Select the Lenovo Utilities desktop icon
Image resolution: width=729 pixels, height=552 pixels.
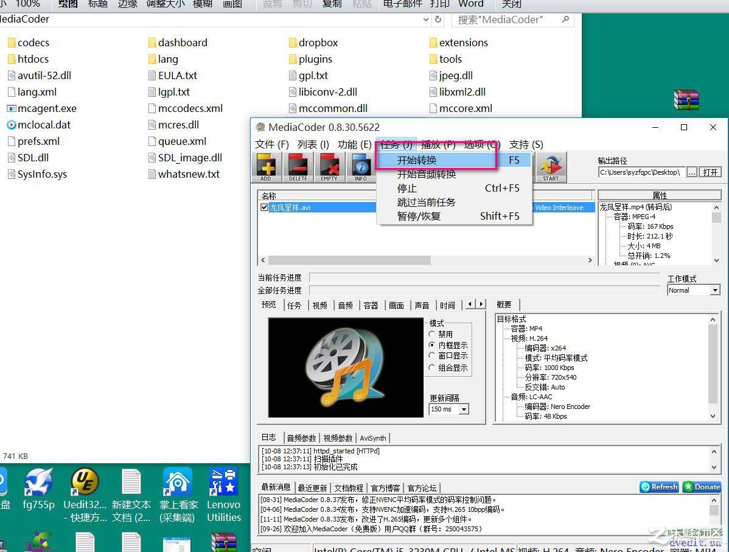pyautogui.click(x=223, y=494)
